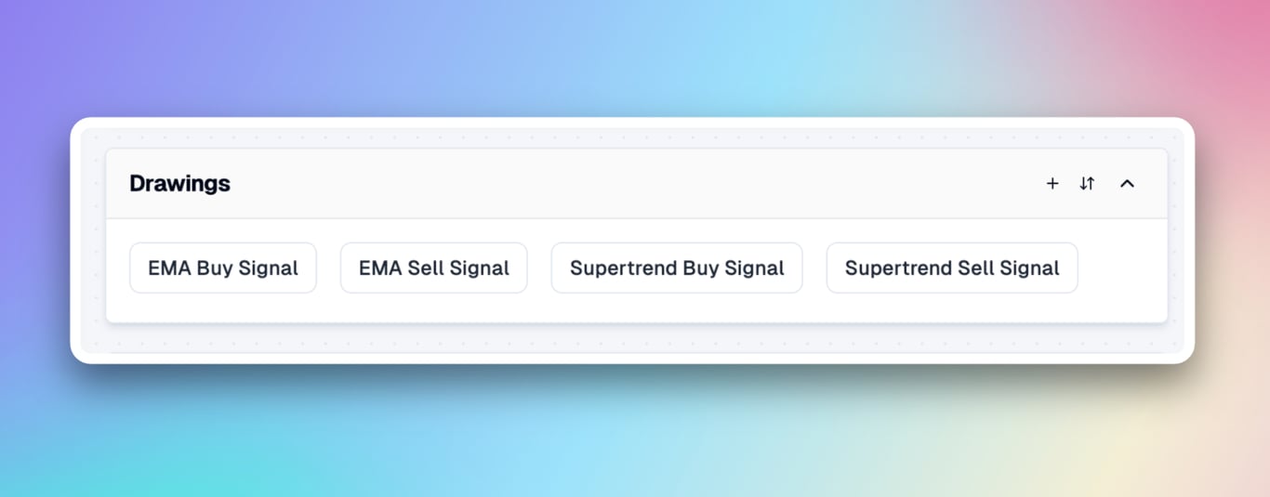The image size is (1270, 497).
Task: Open sort options in the Drawings header
Action: tap(1087, 184)
